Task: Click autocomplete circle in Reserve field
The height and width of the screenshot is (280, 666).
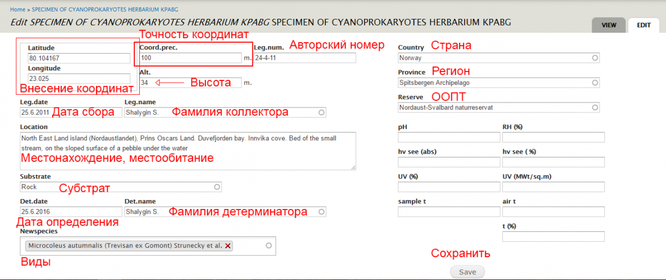Action: click(594, 108)
